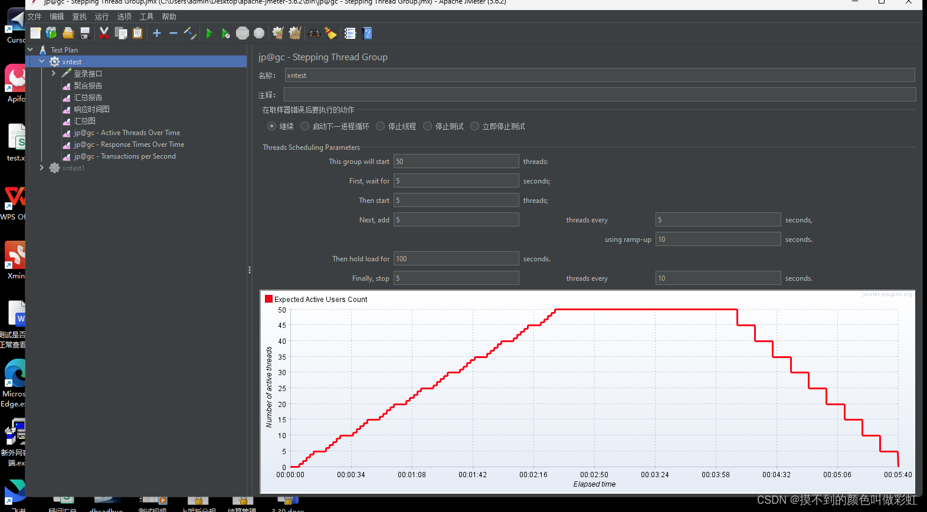Screen dimensions: 927x512
Task: Click 'Then hold load for' field
Action: (456, 258)
